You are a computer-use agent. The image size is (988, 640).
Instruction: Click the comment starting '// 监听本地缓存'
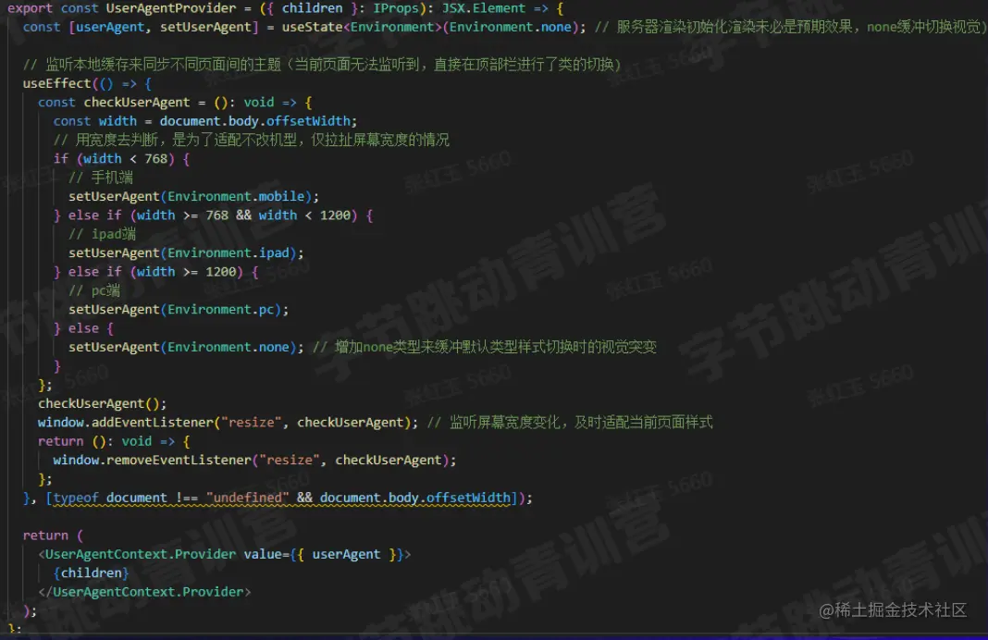pos(322,65)
